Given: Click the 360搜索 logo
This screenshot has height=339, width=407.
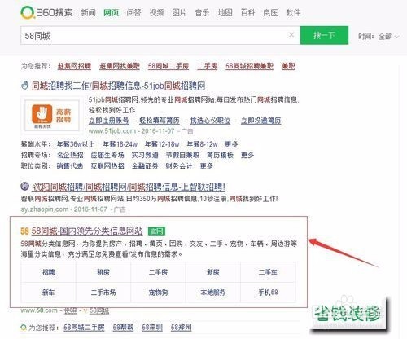Looking at the screenshot, I should tap(47, 12).
